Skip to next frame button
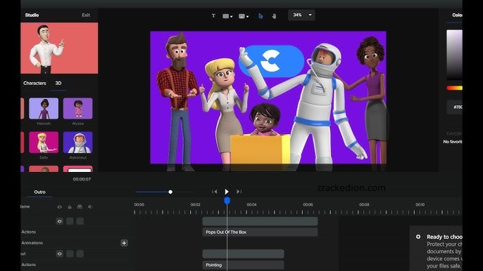Image resolution: width=483 pixels, height=271 pixels. click(x=239, y=192)
